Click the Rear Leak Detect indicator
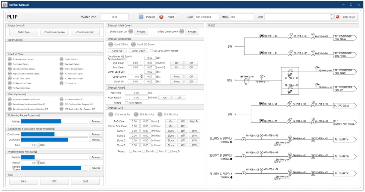The image size is (365, 192). [x=61, y=64]
